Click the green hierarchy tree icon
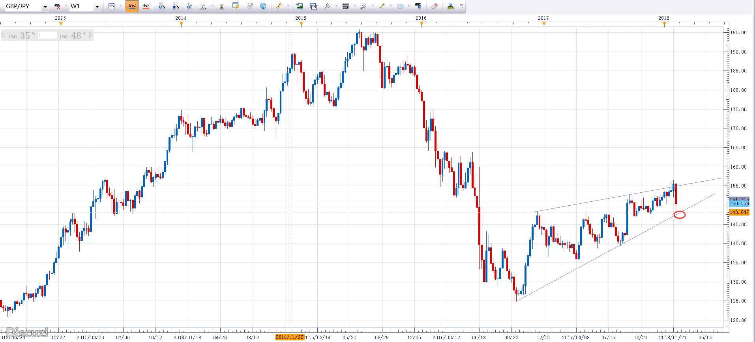The image size is (755, 342). coord(450,6)
